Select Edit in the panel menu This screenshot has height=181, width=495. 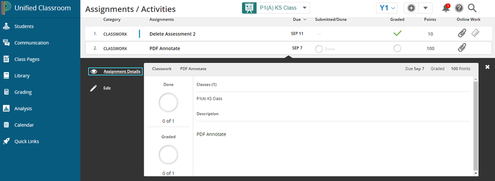[x=107, y=89]
